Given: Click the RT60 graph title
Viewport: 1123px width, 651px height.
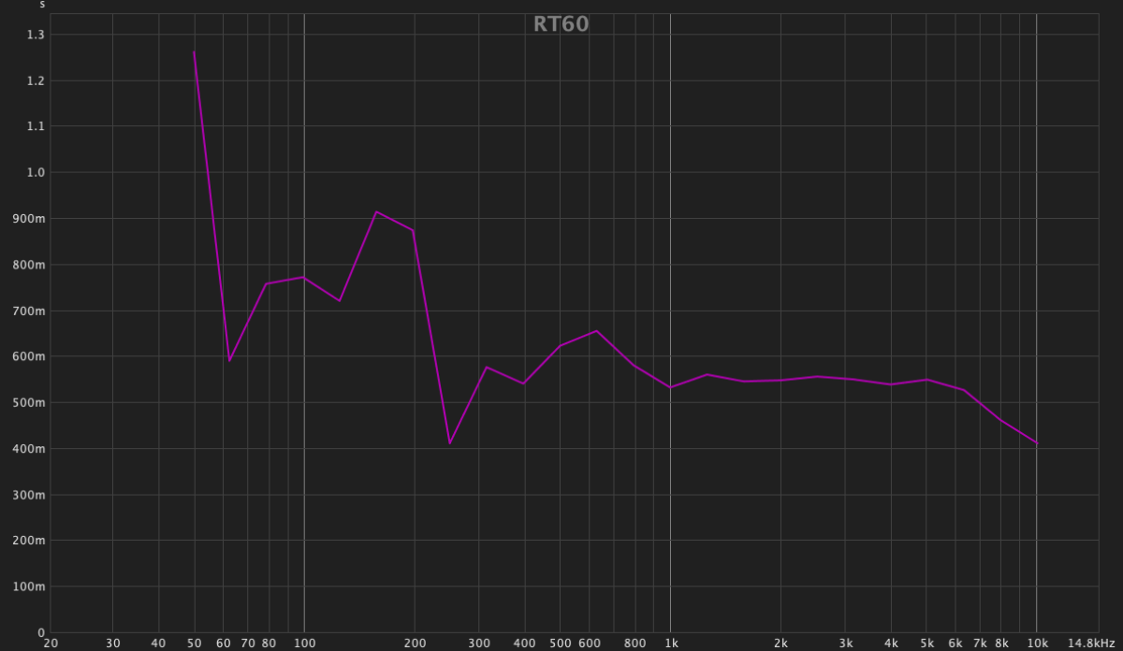Looking at the screenshot, I should (x=561, y=24).
